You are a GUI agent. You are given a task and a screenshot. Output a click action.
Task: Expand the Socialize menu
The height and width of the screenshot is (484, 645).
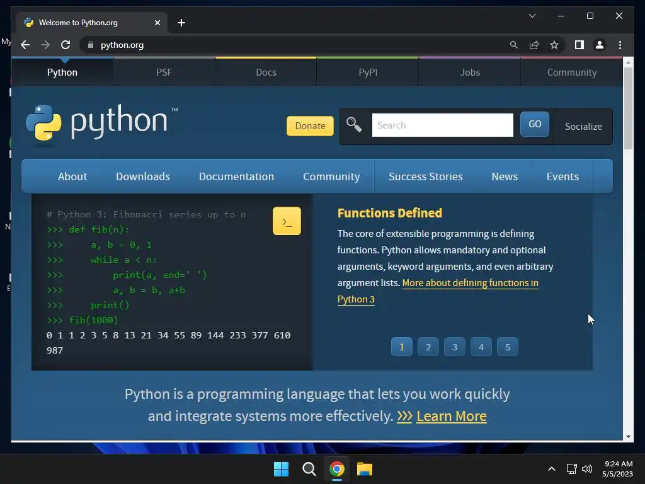583,126
